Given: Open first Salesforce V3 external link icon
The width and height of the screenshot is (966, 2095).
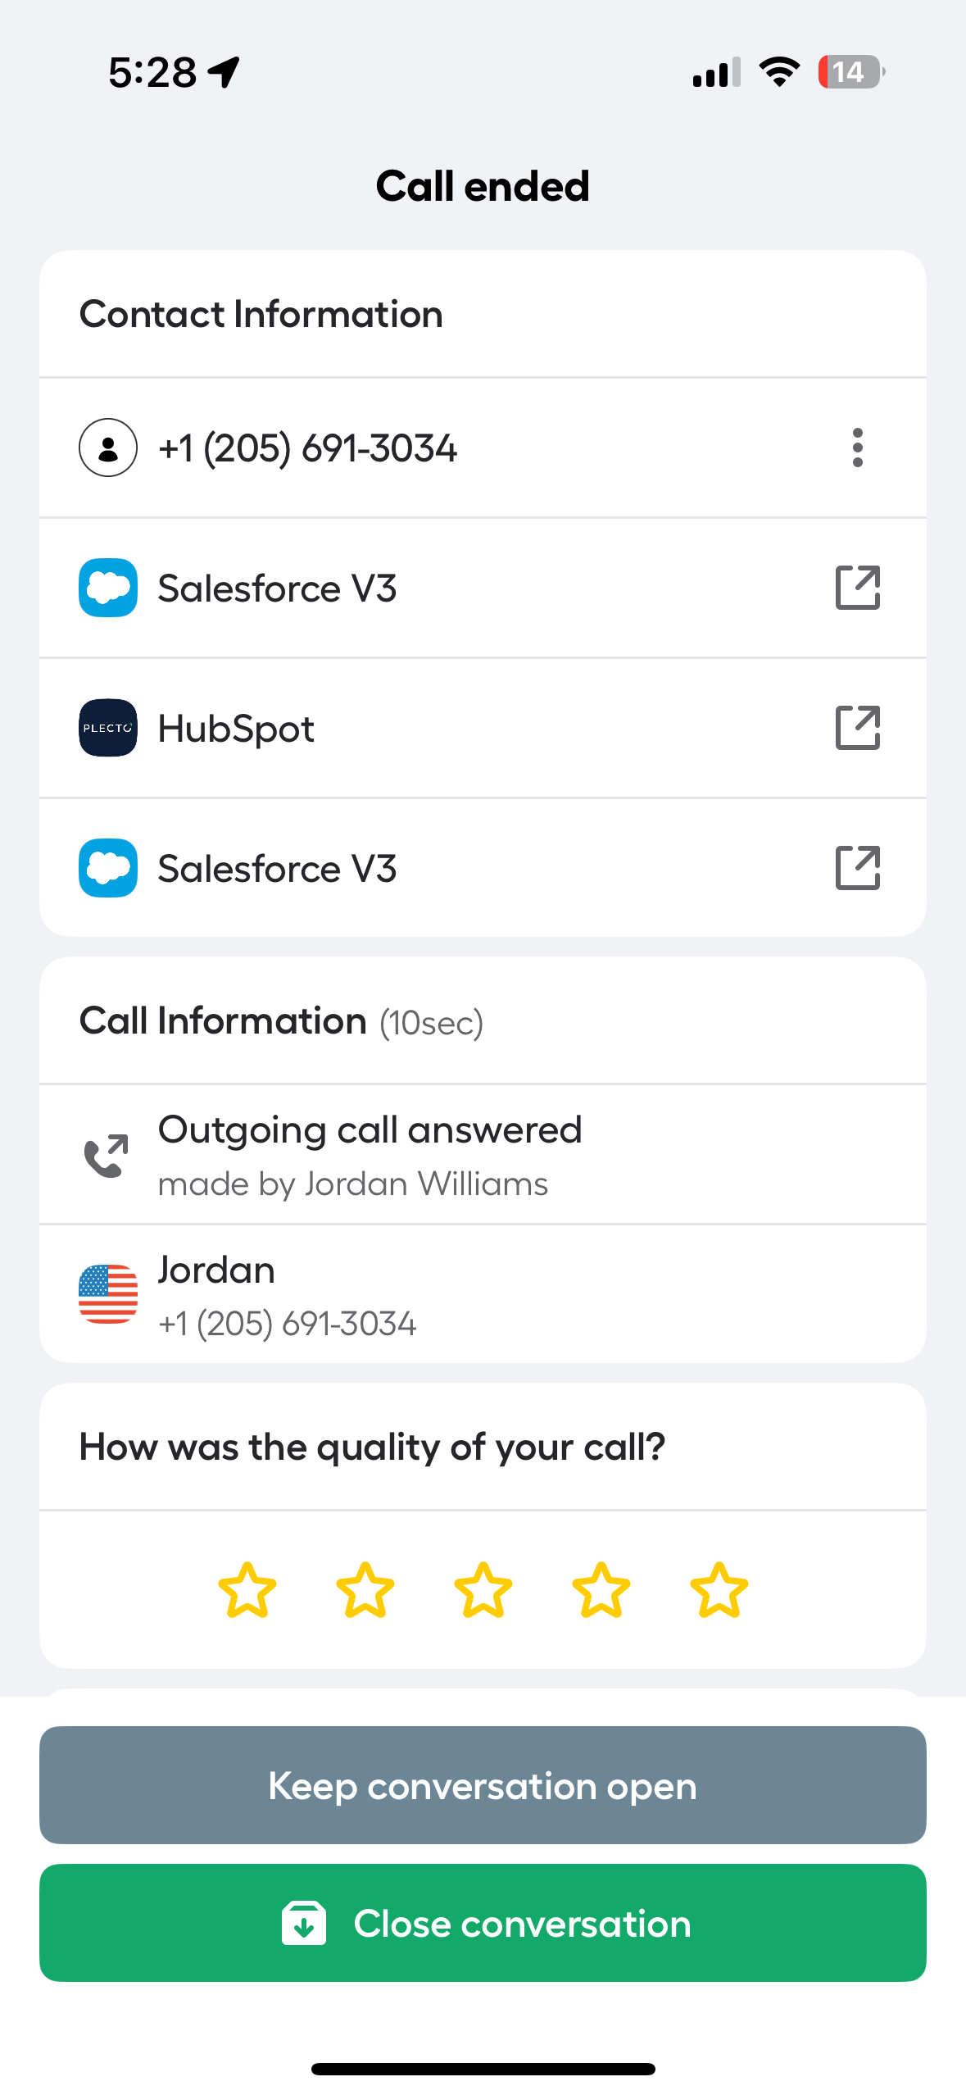Looking at the screenshot, I should tap(857, 588).
